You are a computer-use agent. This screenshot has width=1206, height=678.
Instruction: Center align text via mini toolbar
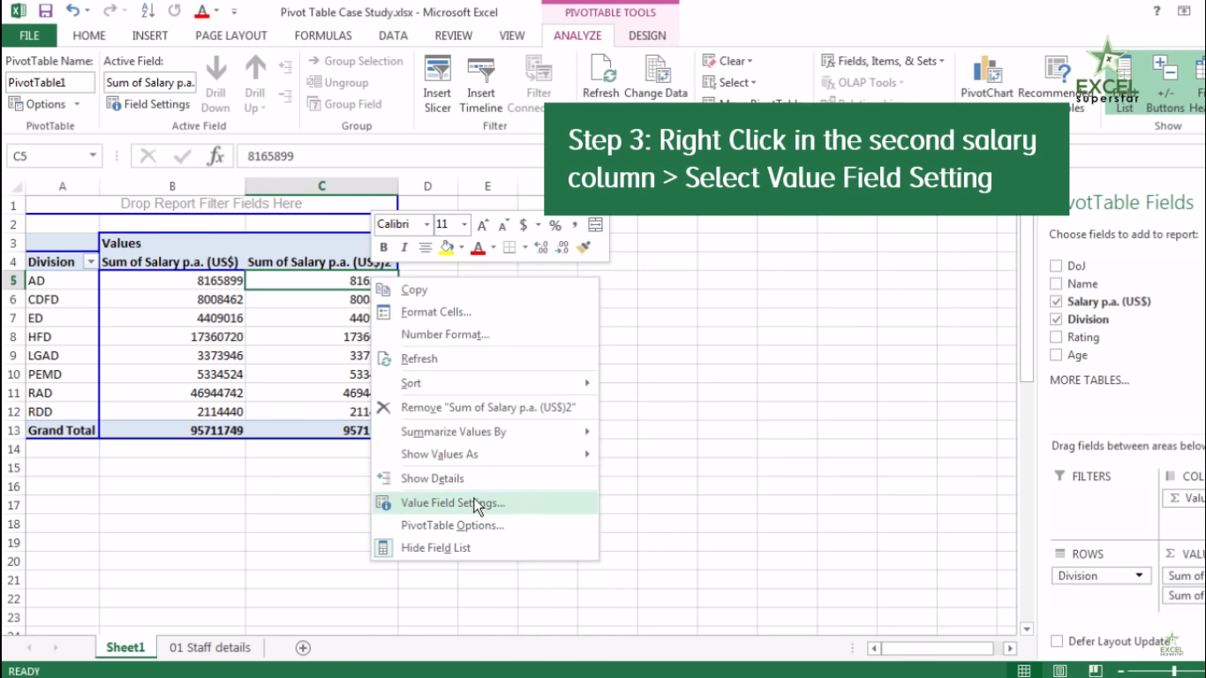click(426, 247)
